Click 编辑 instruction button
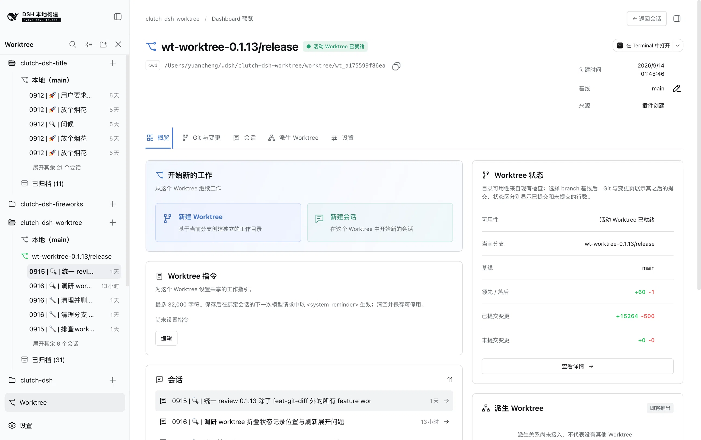The width and height of the screenshot is (701, 440). pos(166,339)
